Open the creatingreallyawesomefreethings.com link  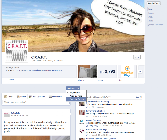coord(39,70)
